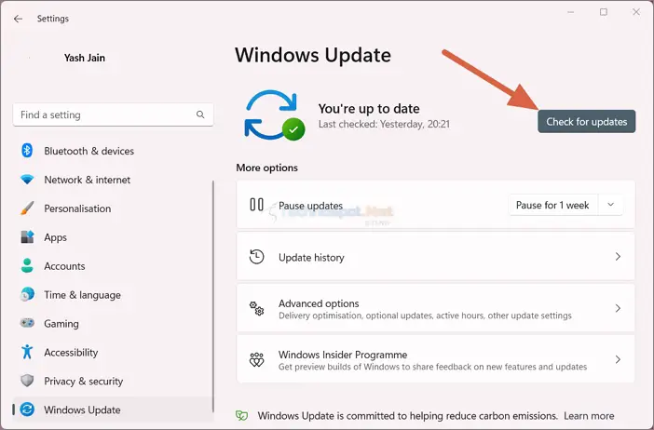Click the Windows Update sidebar icon

pyautogui.click(x=27, y=410)
